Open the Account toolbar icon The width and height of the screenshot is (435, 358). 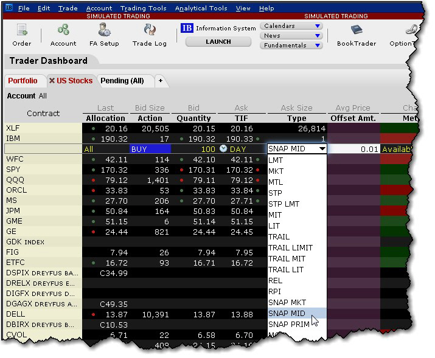(63, 35)
